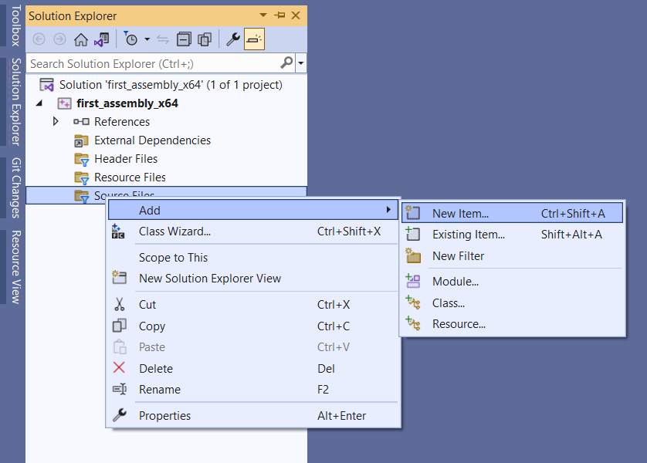This screenshot has width=647, height=463.
Task: Click the Collapse All toolbar icon
Action: click(184, 39)
